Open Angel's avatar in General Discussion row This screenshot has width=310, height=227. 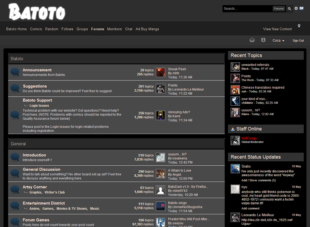click(x=161, y=174)
